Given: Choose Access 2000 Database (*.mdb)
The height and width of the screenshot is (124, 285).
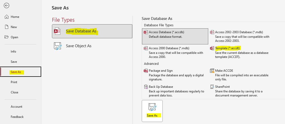Looking at the screenshot, I should coord(175,52).
